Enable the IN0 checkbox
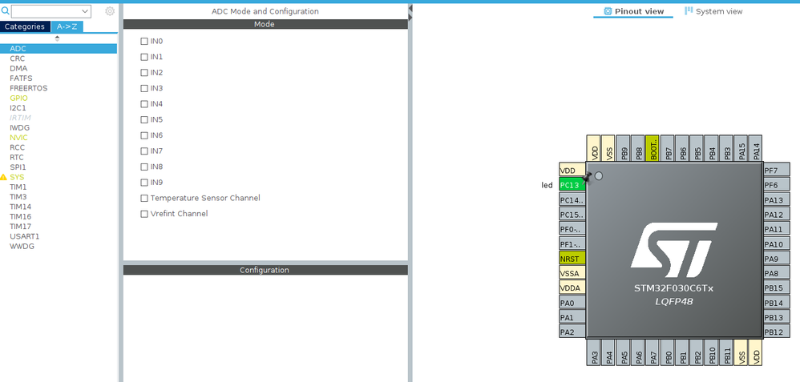Screen dimensions: 800x382 click(144, 42)
